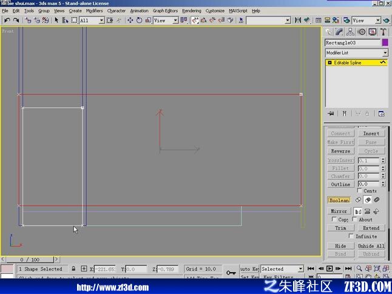Open the MAXScript menu
Image resolution: width=392 pixels, height=294 pixels.
[x=238, y=11]
